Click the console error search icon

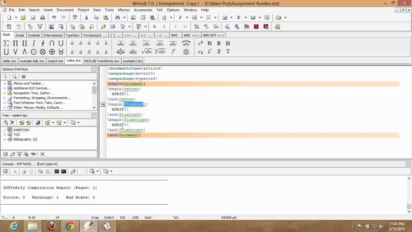[73, 171]
